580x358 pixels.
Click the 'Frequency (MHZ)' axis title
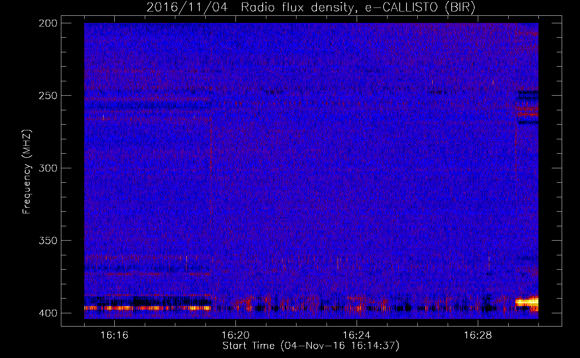click(27, 172)
